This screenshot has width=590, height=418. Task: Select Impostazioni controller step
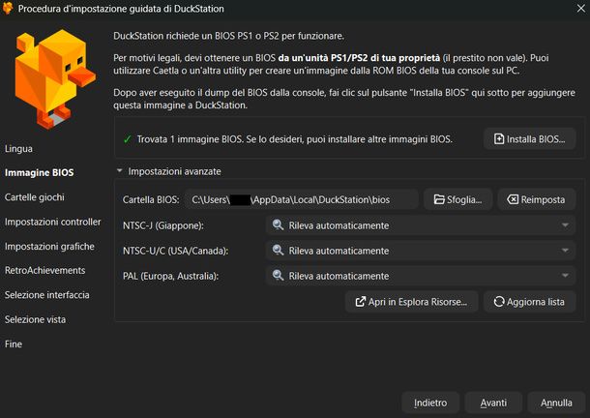pos(52,222)
